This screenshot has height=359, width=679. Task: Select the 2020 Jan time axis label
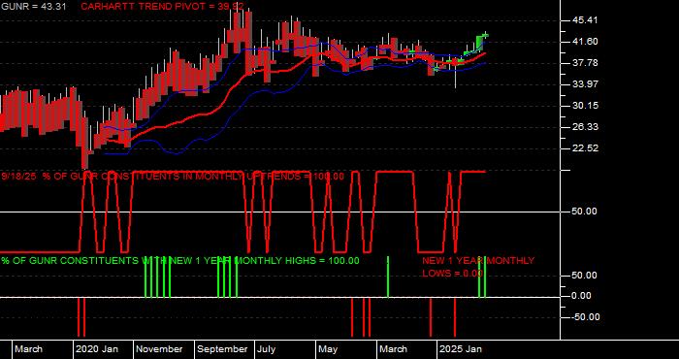click(97, 349)
